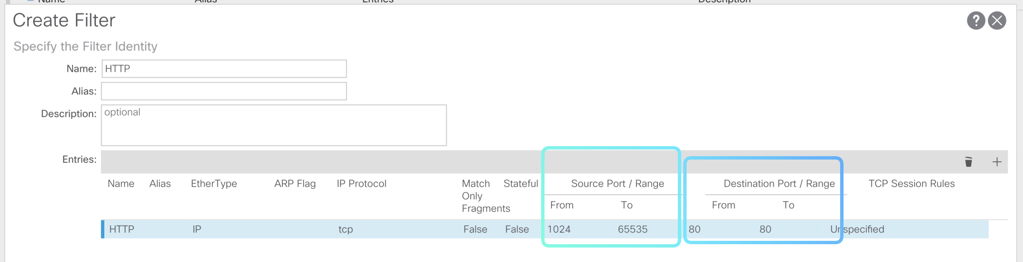
Task: Click the tcp IP Protocol cell
Action: [345, 229]
